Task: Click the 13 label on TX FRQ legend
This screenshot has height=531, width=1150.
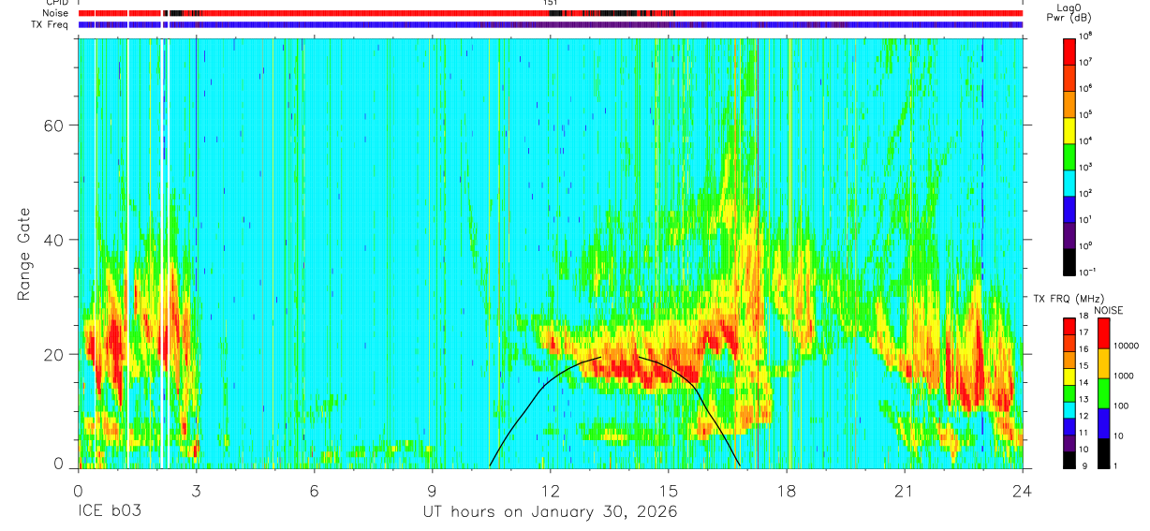Action: pyautogui.click(x=1084, y=401)
